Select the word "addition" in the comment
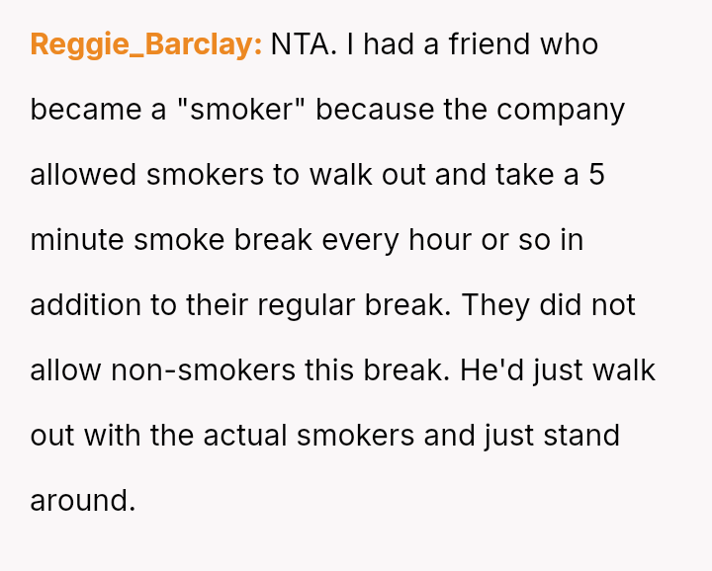Viewport: 712px width, 571px height. point(85,305)
